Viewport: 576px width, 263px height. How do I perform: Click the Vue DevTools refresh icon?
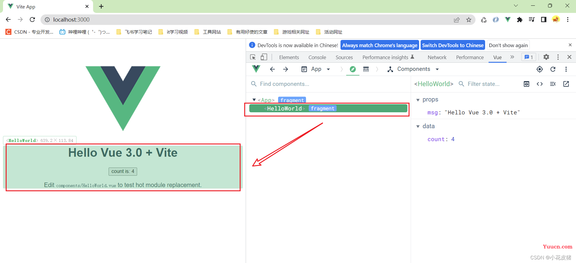coord(553,69)
